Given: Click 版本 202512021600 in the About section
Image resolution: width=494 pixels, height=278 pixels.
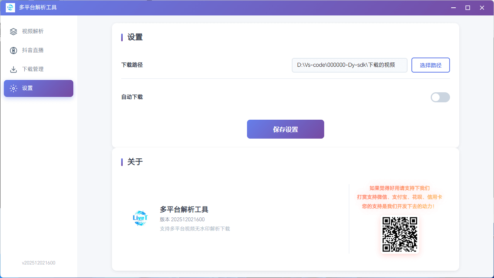Looking at the screenshot, I should (x=182, y=219).
